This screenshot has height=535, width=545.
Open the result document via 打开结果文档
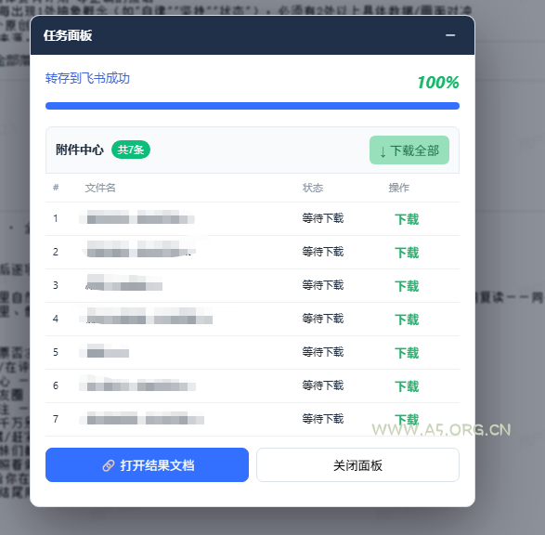point(147,464)
